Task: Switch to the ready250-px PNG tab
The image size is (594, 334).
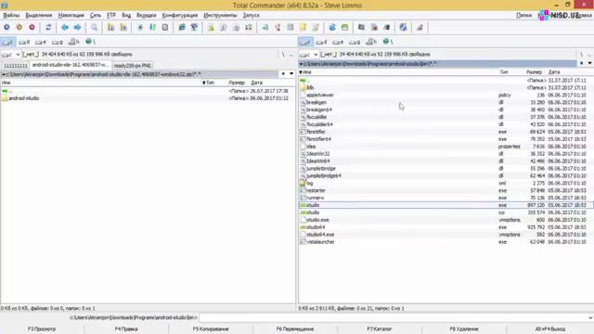Action: tap(132, 66)
